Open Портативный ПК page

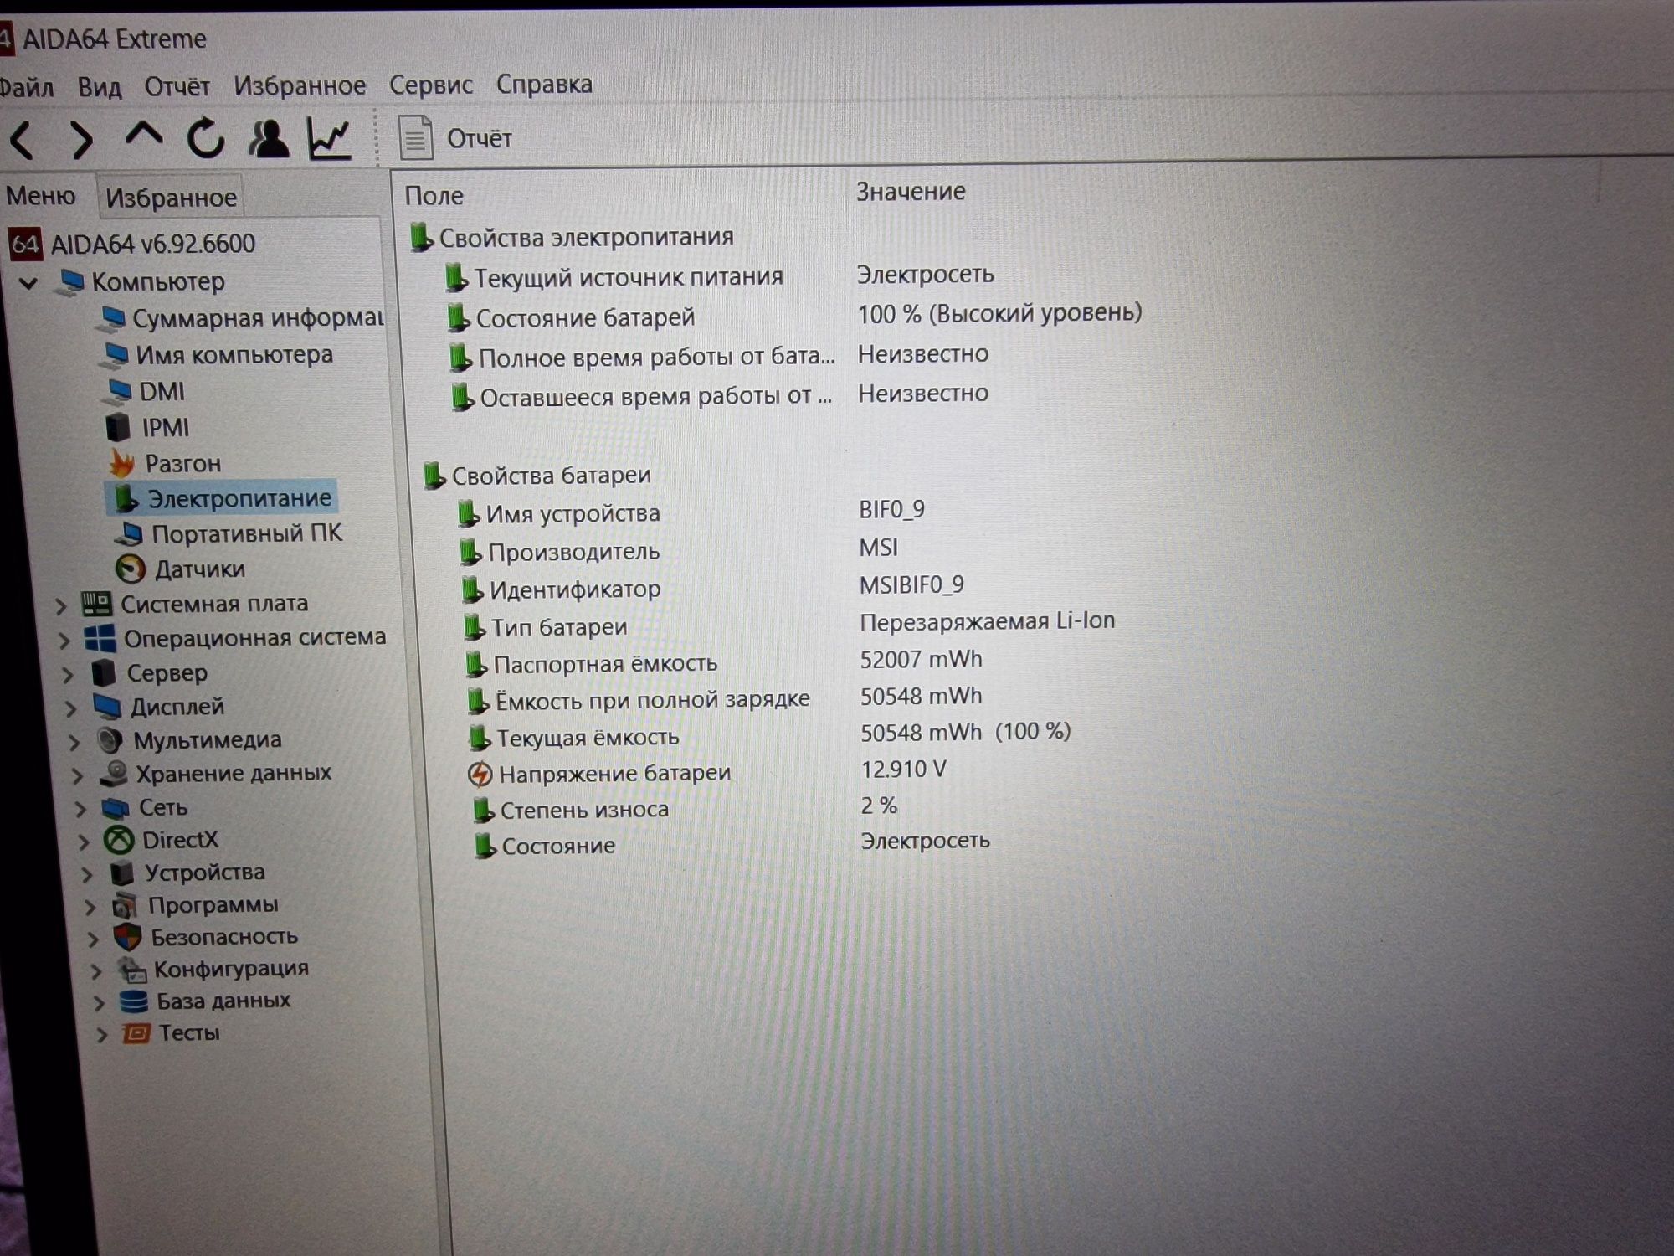[x=229, y=533]
